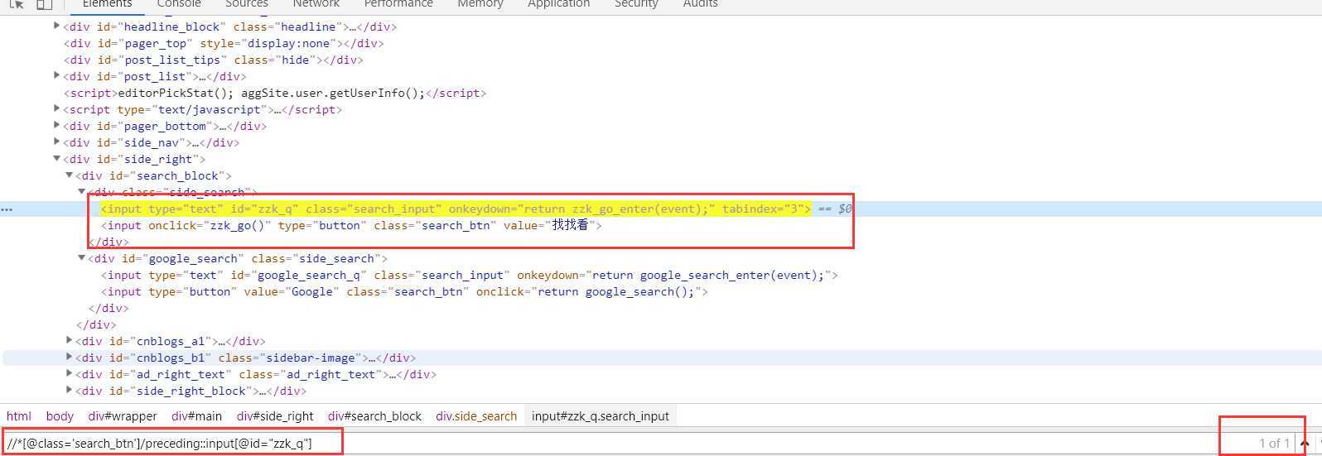Viewport: 1322px width, 456px height.
Task: Switch to the Console tab
Action: click(x=179, y=3)
